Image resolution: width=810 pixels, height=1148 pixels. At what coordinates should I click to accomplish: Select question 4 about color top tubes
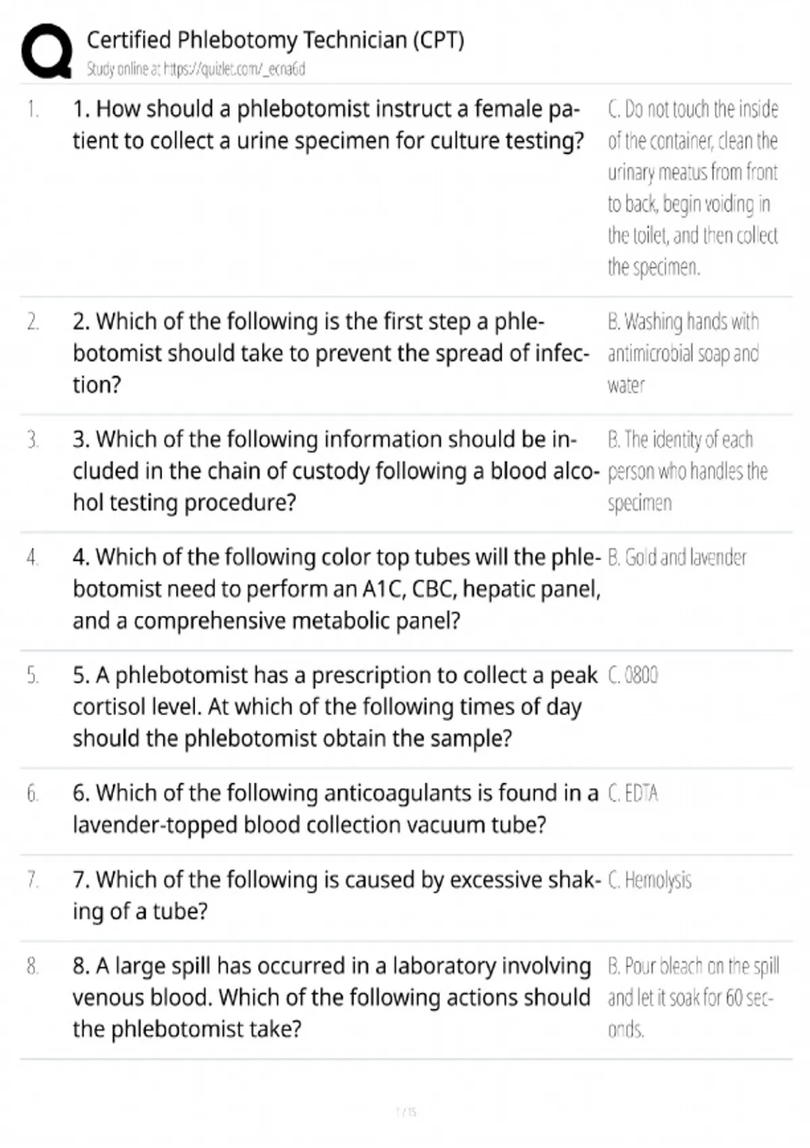coord(336,588)
